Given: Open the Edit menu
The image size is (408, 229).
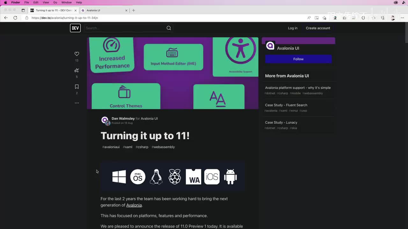Looking at the screenshot, I should pyautogui.click(x=36, y=3).
